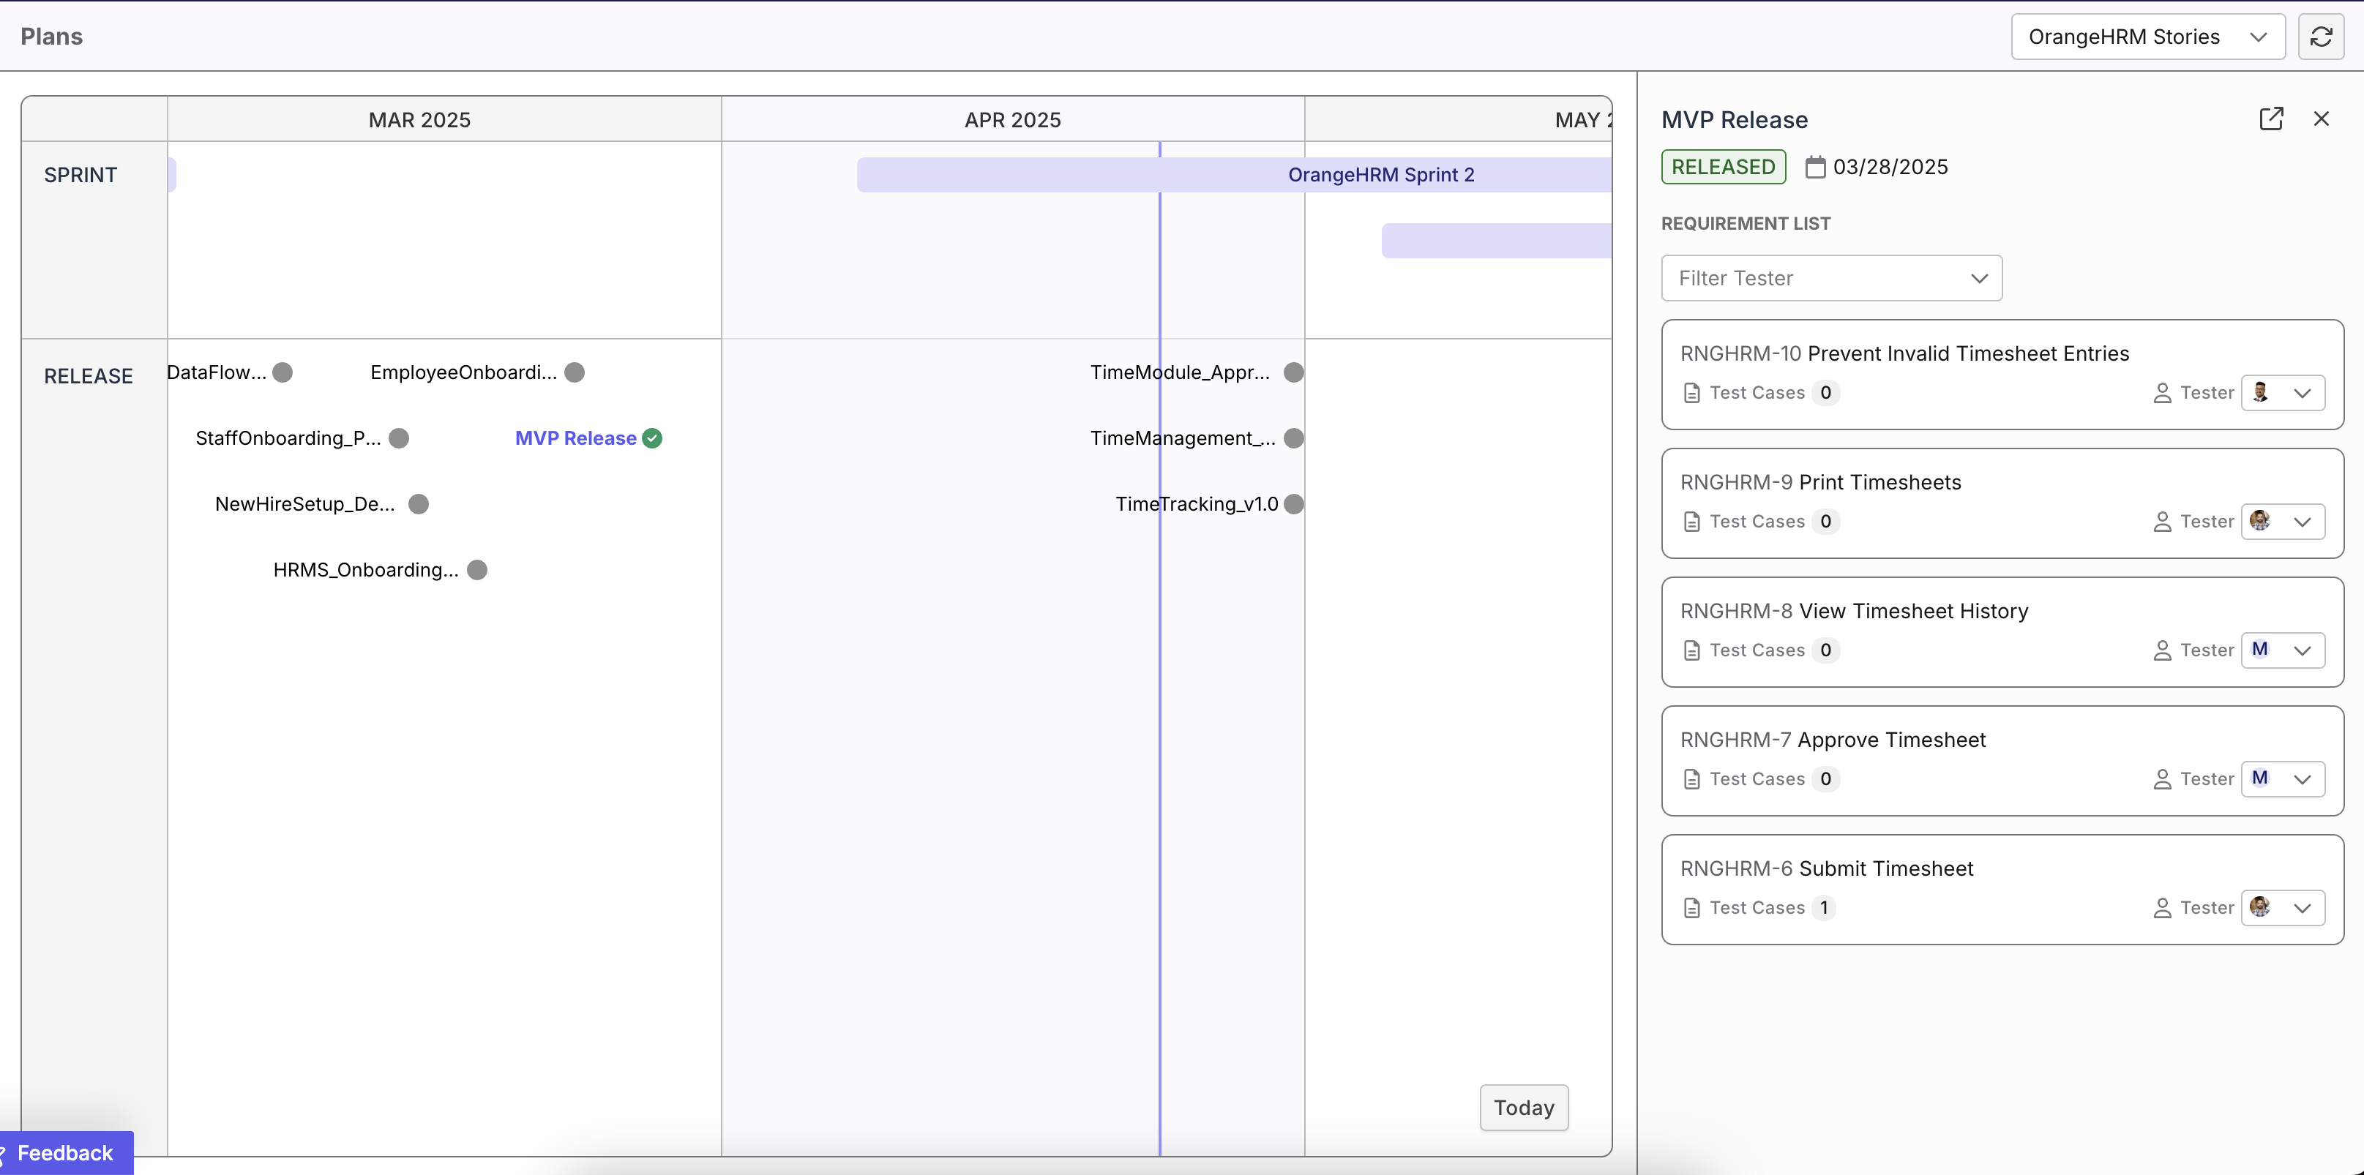Viewport: 2364px width, 1175px height.
Task: Open the MVP Release link in the Gantt chart
Action: click(575, 438)
